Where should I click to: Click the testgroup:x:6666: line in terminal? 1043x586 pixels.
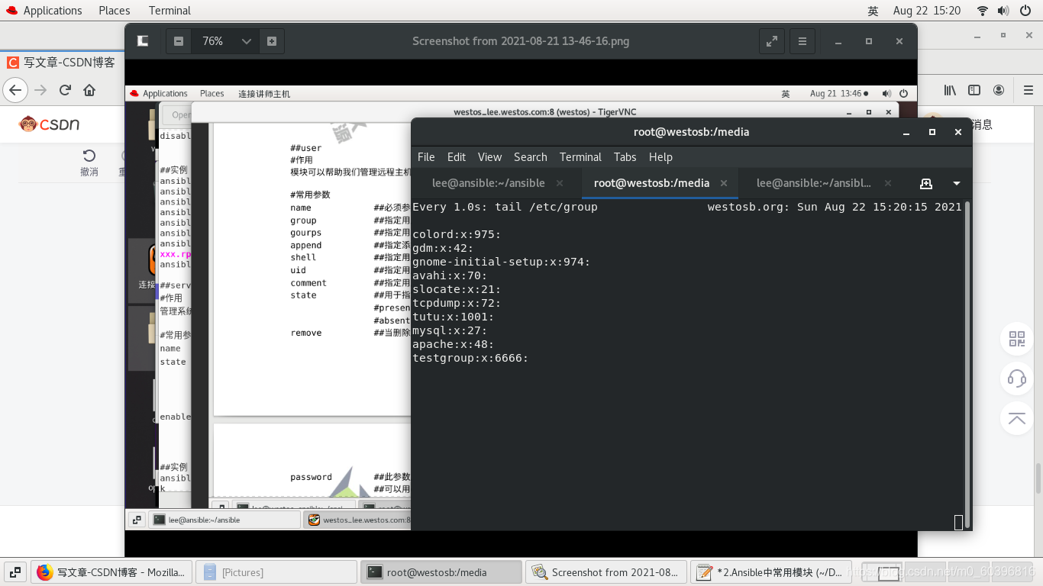pos(470,358)
